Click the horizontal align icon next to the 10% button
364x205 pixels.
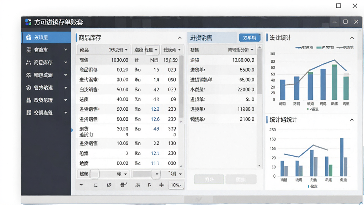click(162, 185)
